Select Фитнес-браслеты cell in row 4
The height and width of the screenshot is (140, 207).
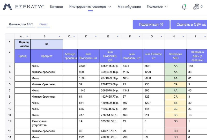[47, 72]
